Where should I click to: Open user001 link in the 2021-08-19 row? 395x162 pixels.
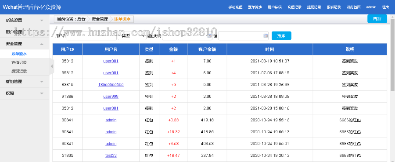111,61
